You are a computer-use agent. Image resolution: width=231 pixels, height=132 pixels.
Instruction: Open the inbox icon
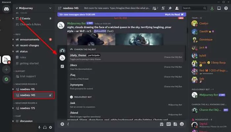point(219,8)
